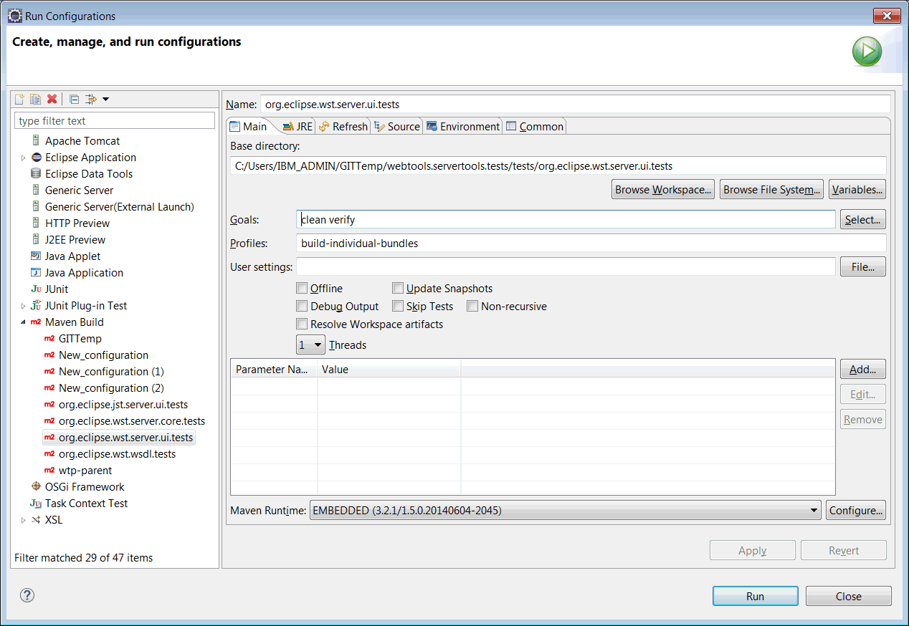Check Resolve Workspace artifacts option
The height and width of the screenshot is (626, 909).
click(302, 324)
